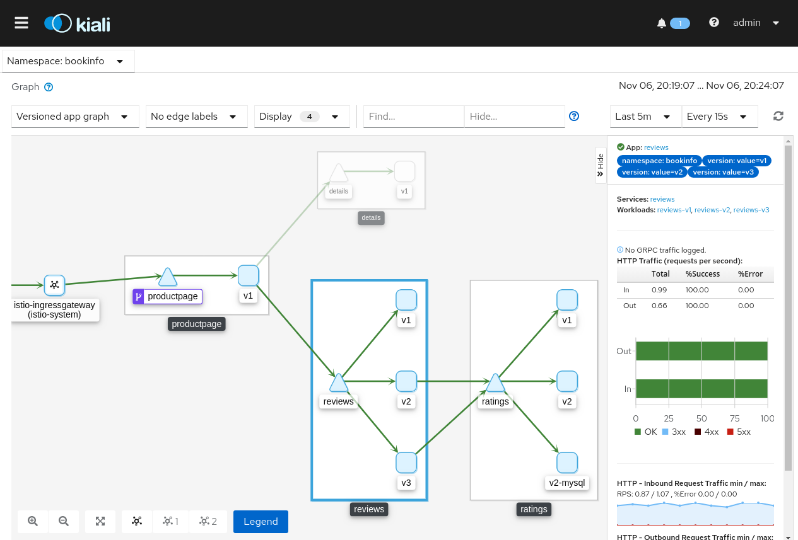Open the Last 5m duration menu

coord(645,117)
